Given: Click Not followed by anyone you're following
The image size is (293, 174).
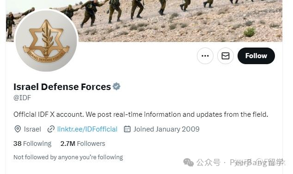Looking at the screenshot, I should pos(68,157).
